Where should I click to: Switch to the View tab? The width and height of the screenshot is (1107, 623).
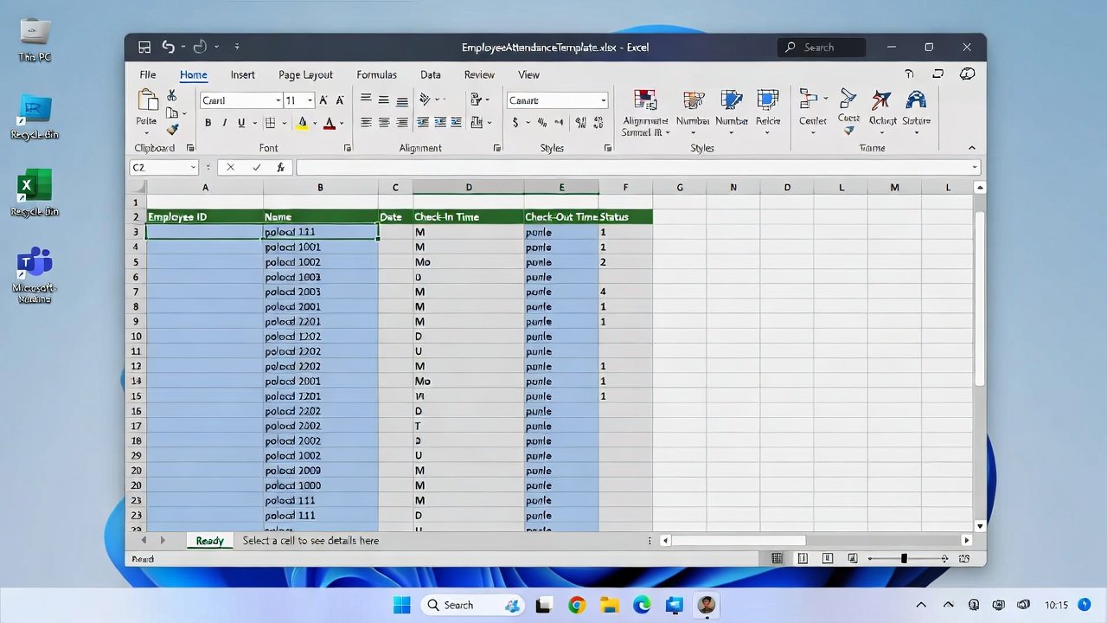[528, 75]
